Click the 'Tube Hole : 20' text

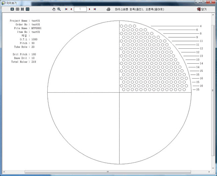pyautogui.click(x=24, y=47)
